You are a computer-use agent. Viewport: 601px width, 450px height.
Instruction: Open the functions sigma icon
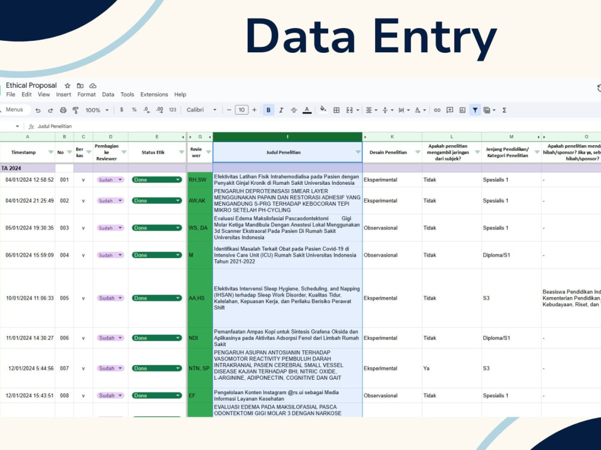504,110
